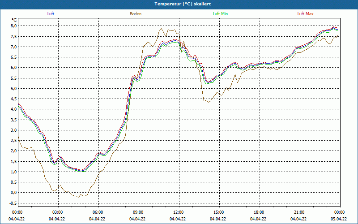
Task: Click the Luft Min legend label
Action: click(220, 14)
